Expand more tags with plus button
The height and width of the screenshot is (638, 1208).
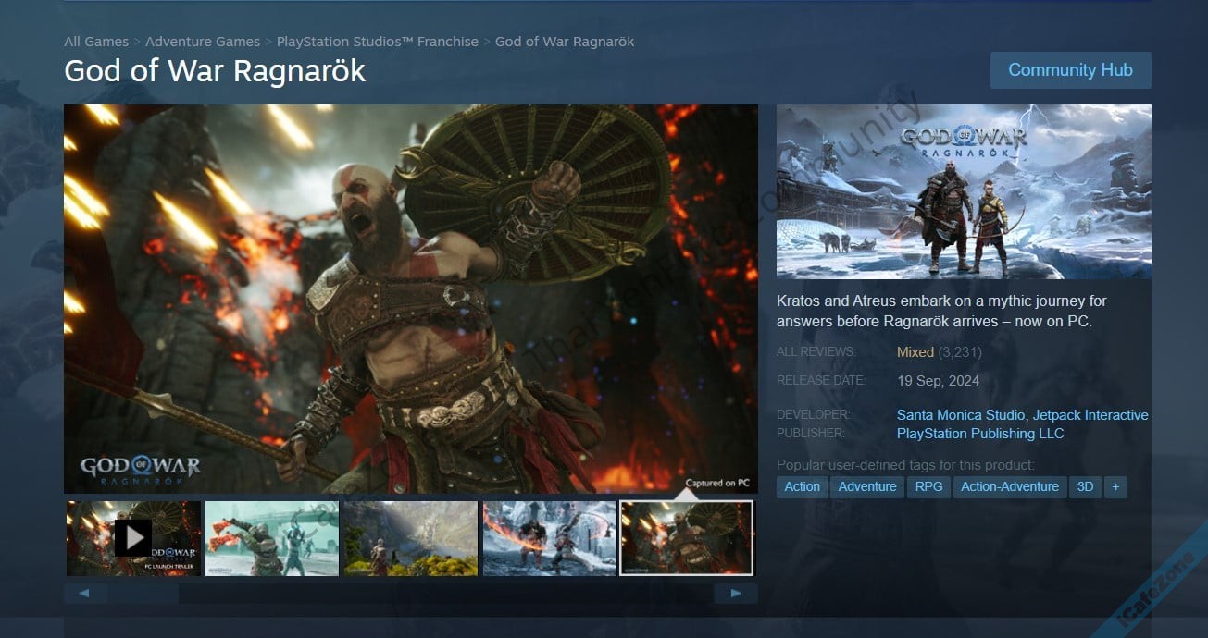click(1115, 486)
